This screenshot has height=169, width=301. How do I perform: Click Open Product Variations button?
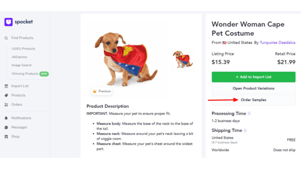point(253,88)
